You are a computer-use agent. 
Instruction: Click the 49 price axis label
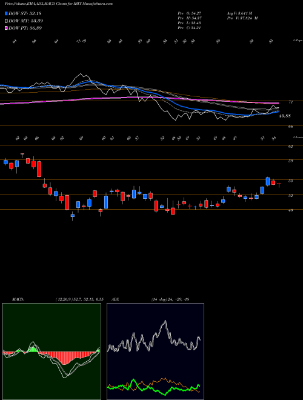[290, 210]
